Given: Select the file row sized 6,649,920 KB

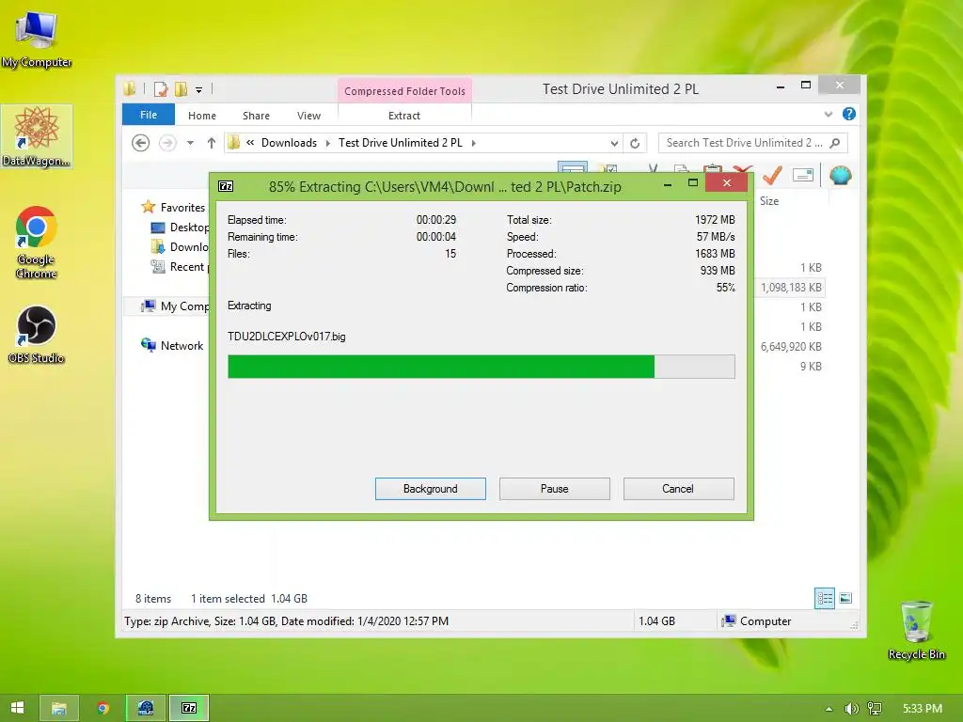Looking at the screenshot, I should [x=790, y=346].
